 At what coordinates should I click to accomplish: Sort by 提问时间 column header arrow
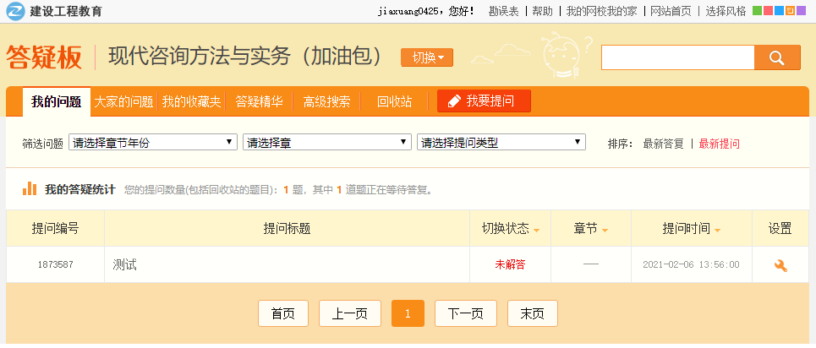coord(717,230)
